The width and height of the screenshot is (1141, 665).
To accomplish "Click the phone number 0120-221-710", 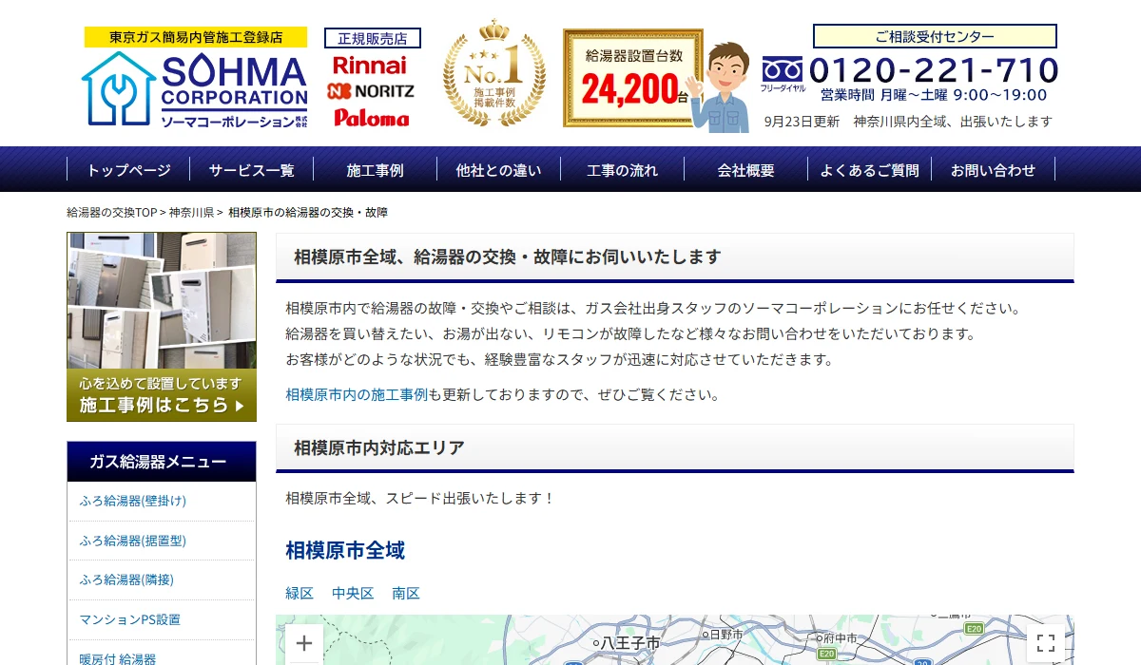I will tap(934, 69).
